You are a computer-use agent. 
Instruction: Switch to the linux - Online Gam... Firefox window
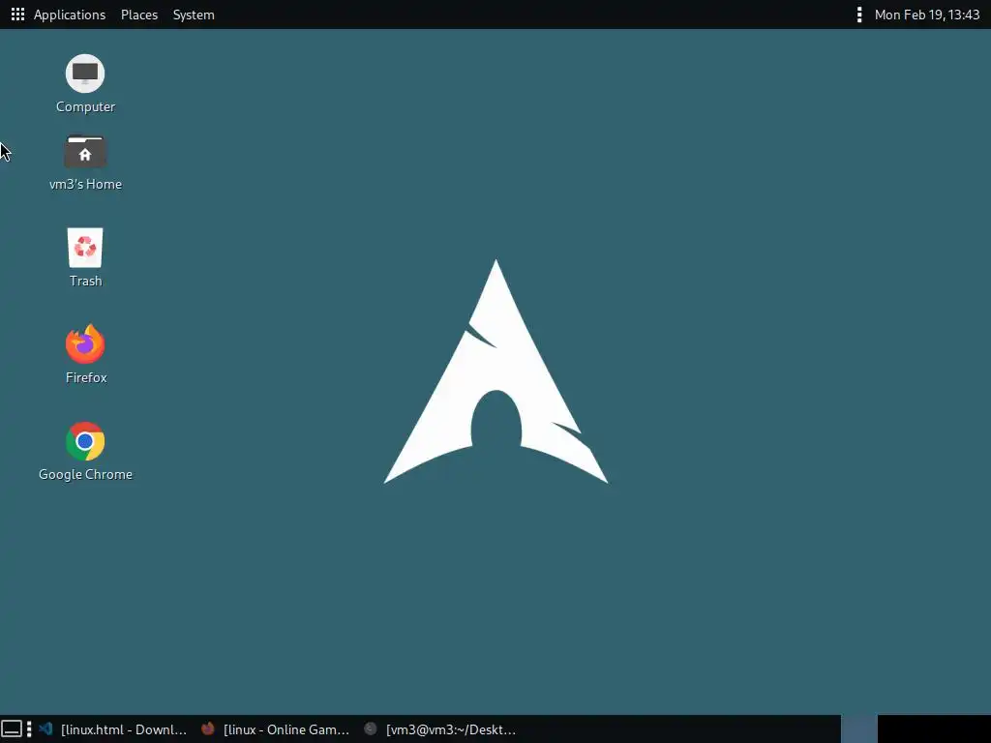tap(276, 729)
